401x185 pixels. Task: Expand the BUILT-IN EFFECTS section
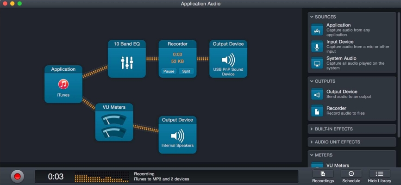pyautogui.click(x=312, y=129)
